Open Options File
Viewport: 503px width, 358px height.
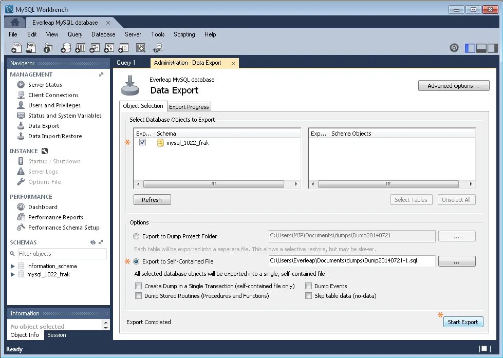tap(44, 181)
